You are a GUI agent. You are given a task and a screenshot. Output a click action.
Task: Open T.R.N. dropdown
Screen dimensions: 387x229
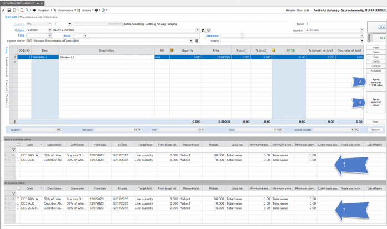pos(49,35)
